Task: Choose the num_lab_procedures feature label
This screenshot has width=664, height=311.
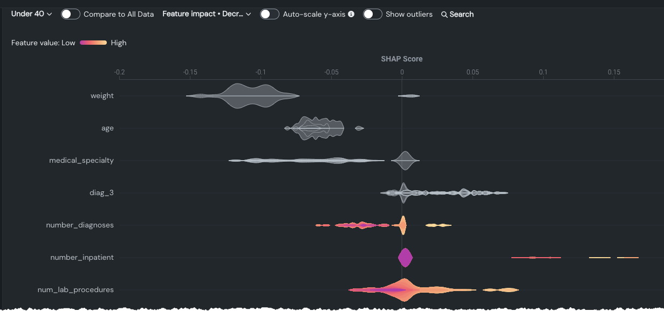Action: [76, 290]
